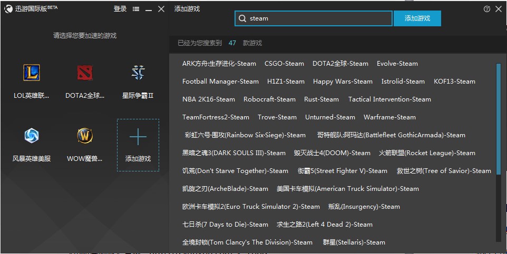The width and height of the screenshot is (507, 254).
Task: Pick Robocraft-Steam
Action: (x=269, y=99)
